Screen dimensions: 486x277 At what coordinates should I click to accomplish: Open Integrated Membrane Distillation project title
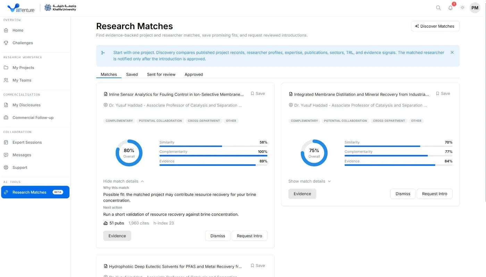point(361,94)
